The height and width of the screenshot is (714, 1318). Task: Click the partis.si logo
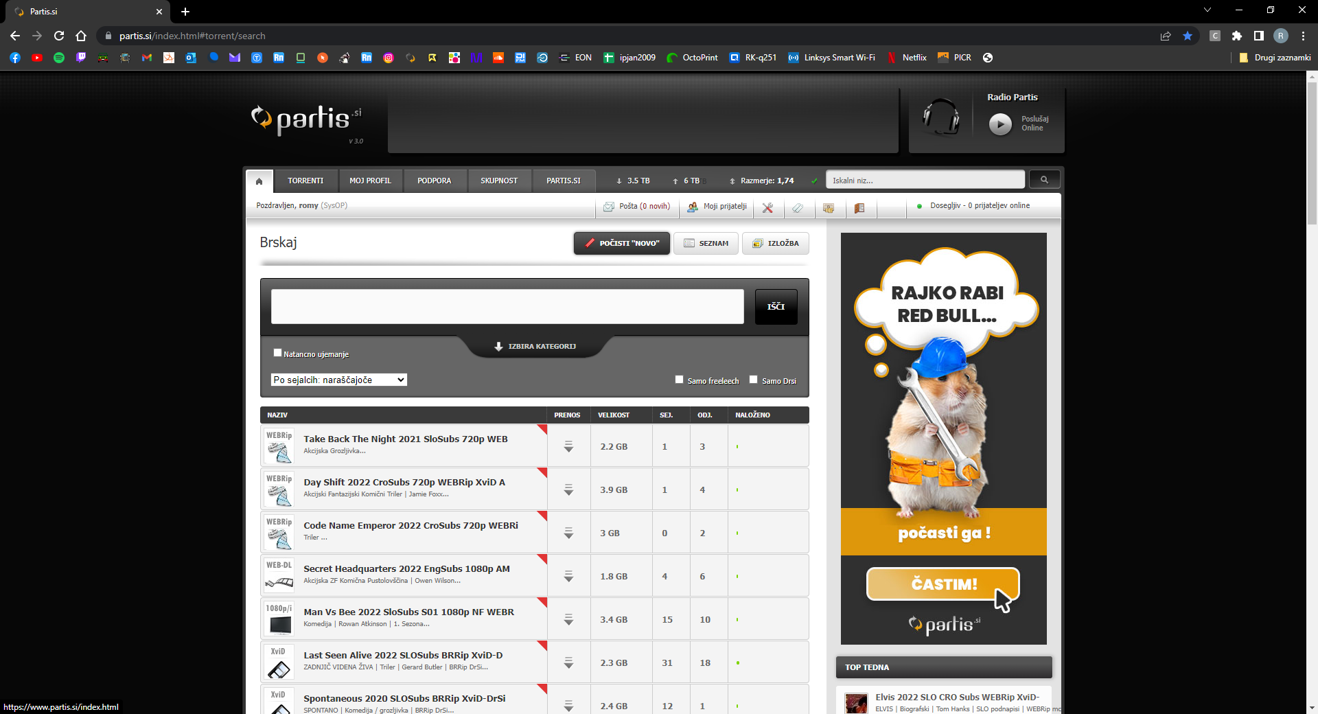coord(306,120)
